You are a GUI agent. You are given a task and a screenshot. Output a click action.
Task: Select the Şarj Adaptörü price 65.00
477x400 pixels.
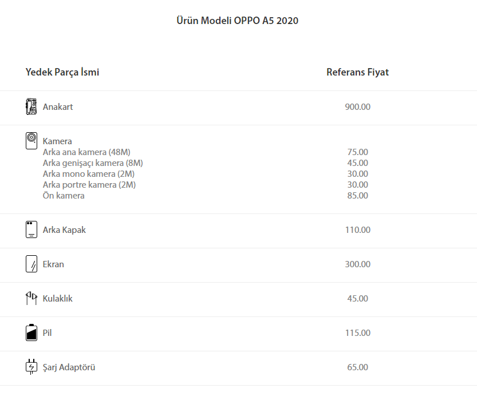[357, 367]
